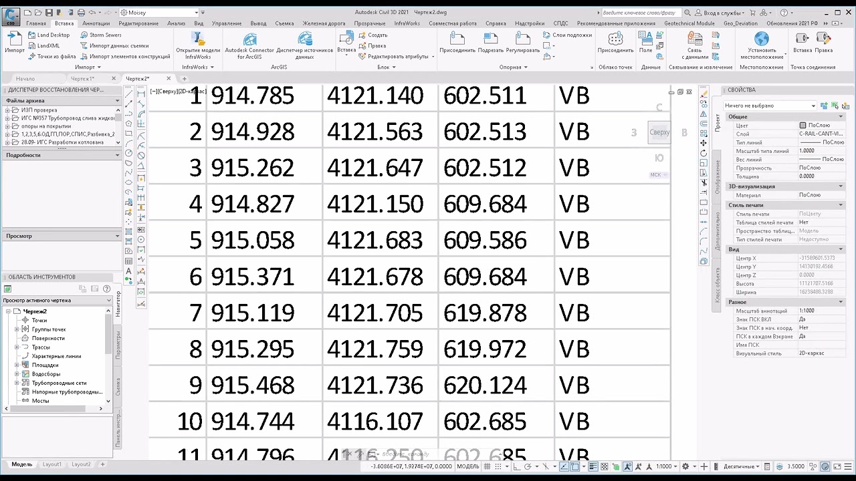This screenshot has height=481, width=856.
Task: Click the Сверху ViewCube face
Action: [659, 132]
